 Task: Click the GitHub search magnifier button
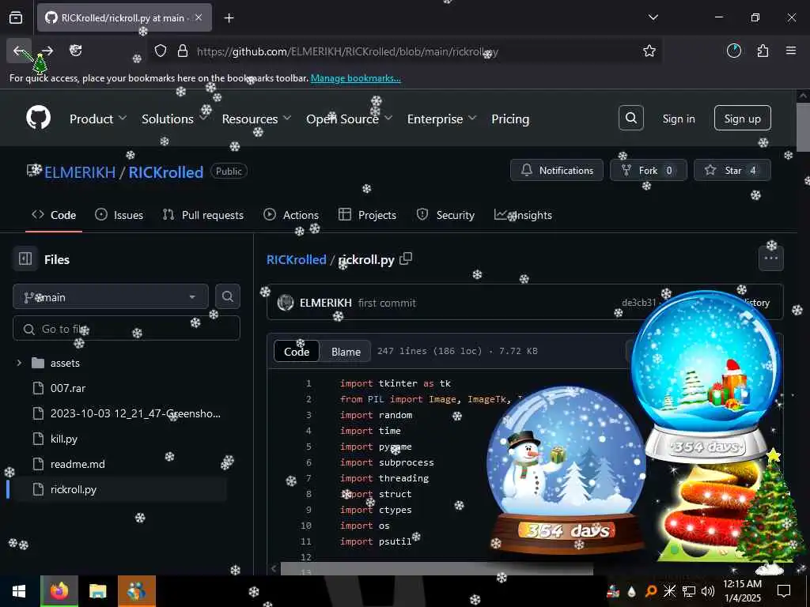pyautogui.click(x=631, y=119)
